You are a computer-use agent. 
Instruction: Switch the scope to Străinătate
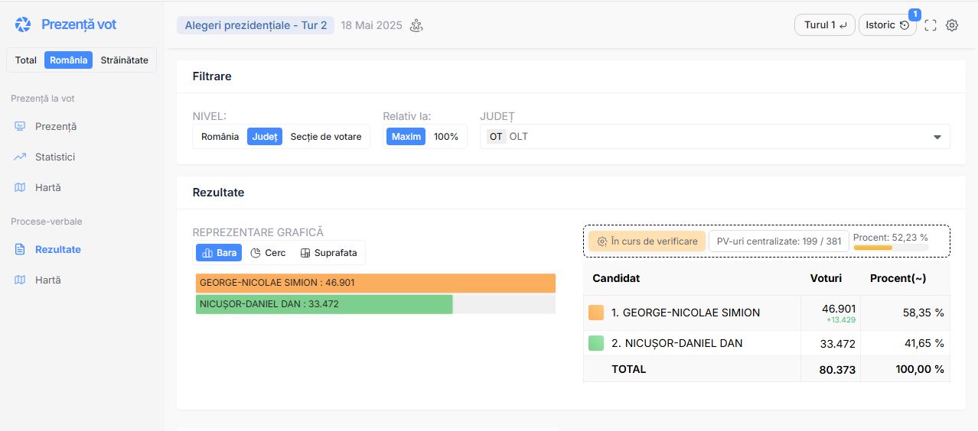125,60
